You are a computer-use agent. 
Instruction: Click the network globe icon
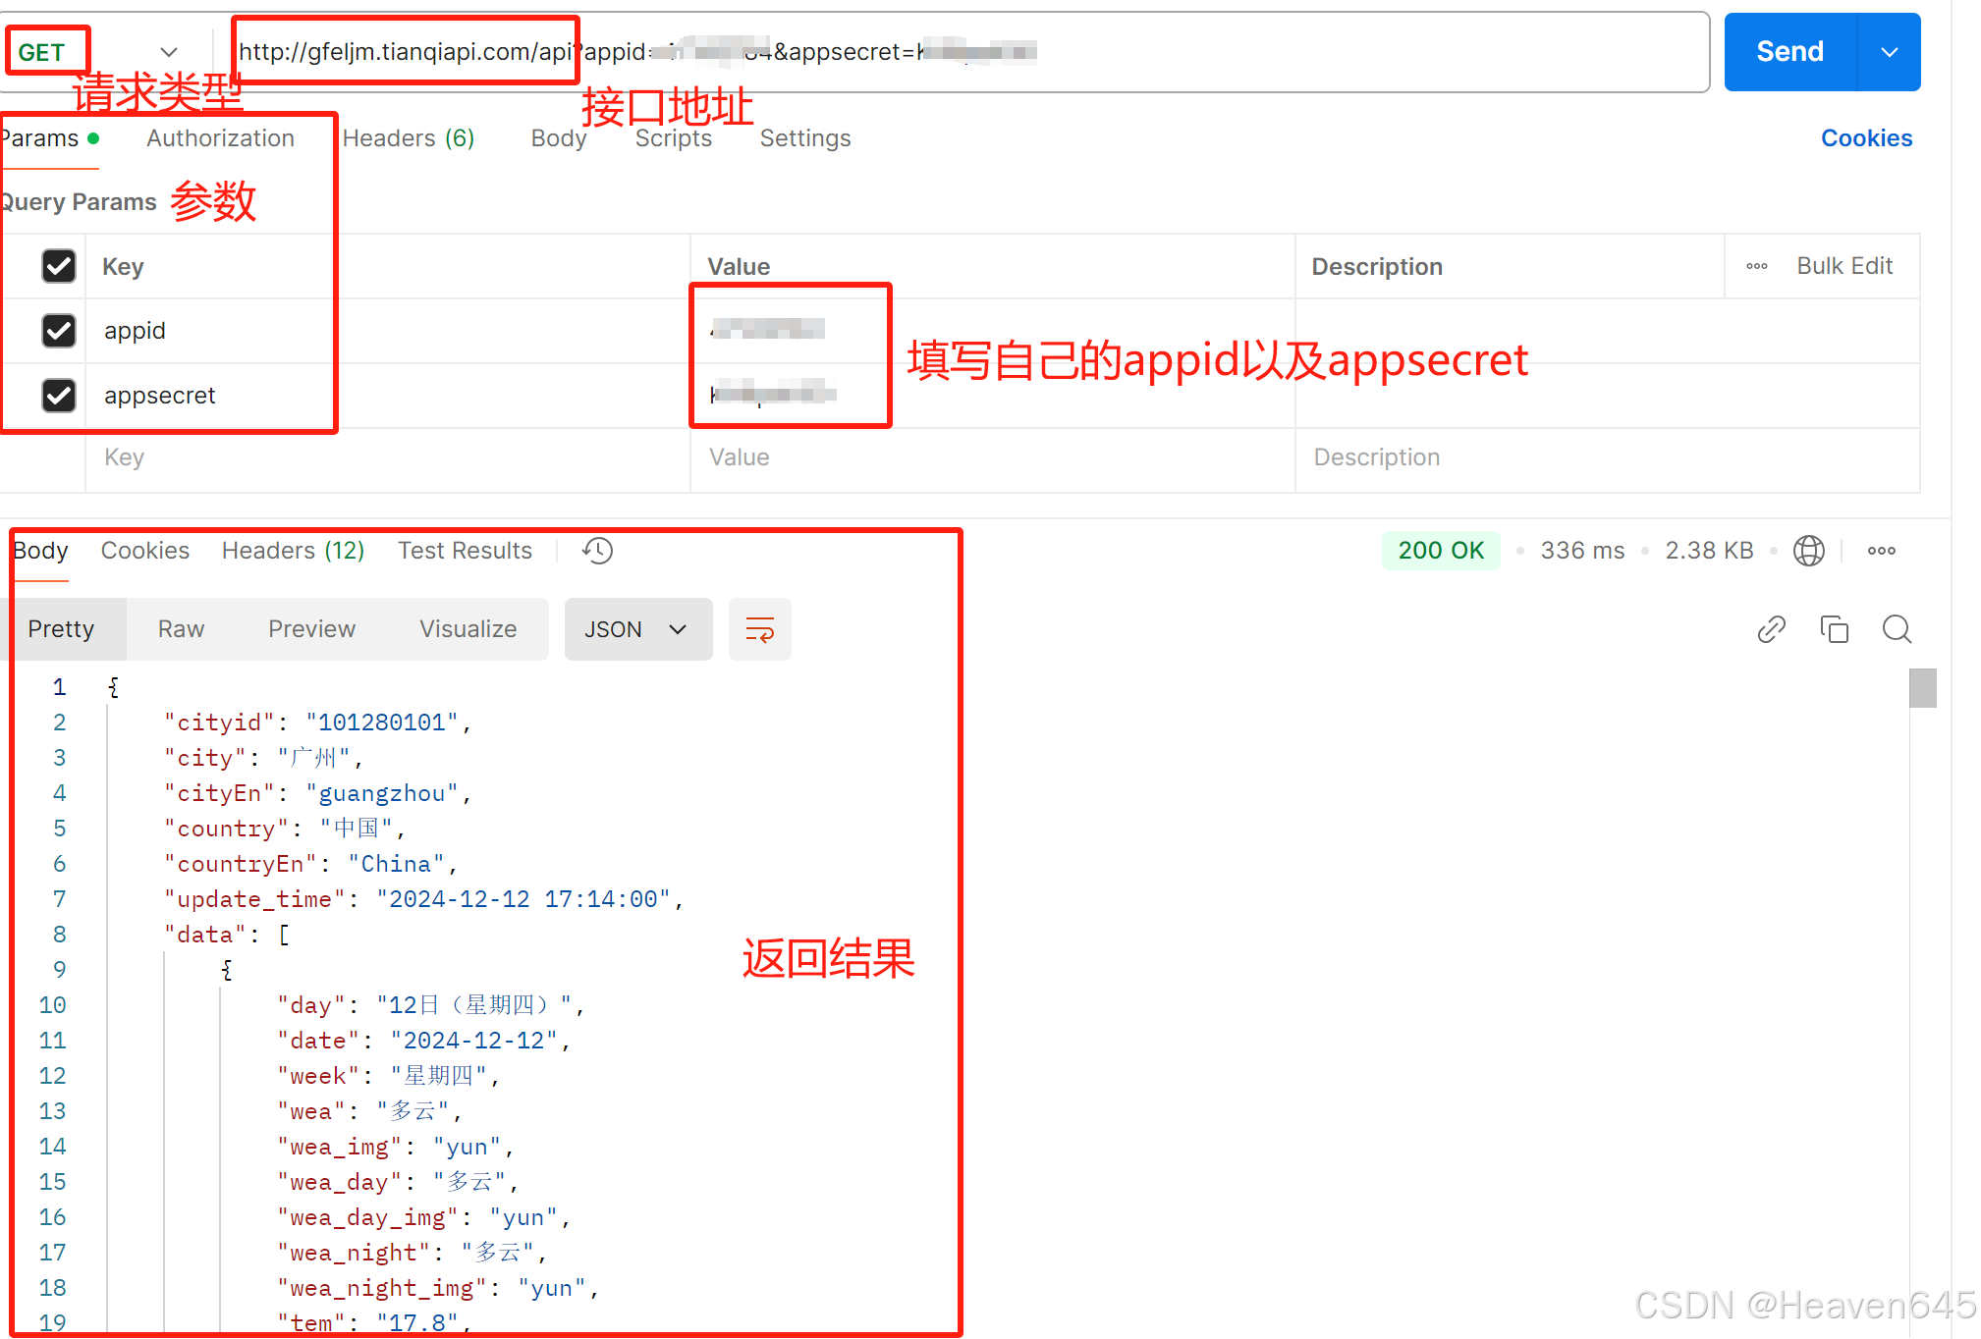(x=1808, y=551)
